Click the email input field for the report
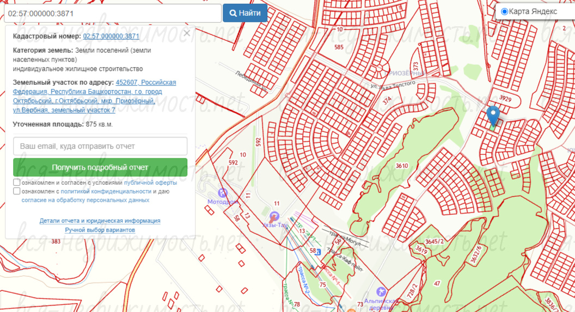The image size is (575, 312). click(100, 146)
